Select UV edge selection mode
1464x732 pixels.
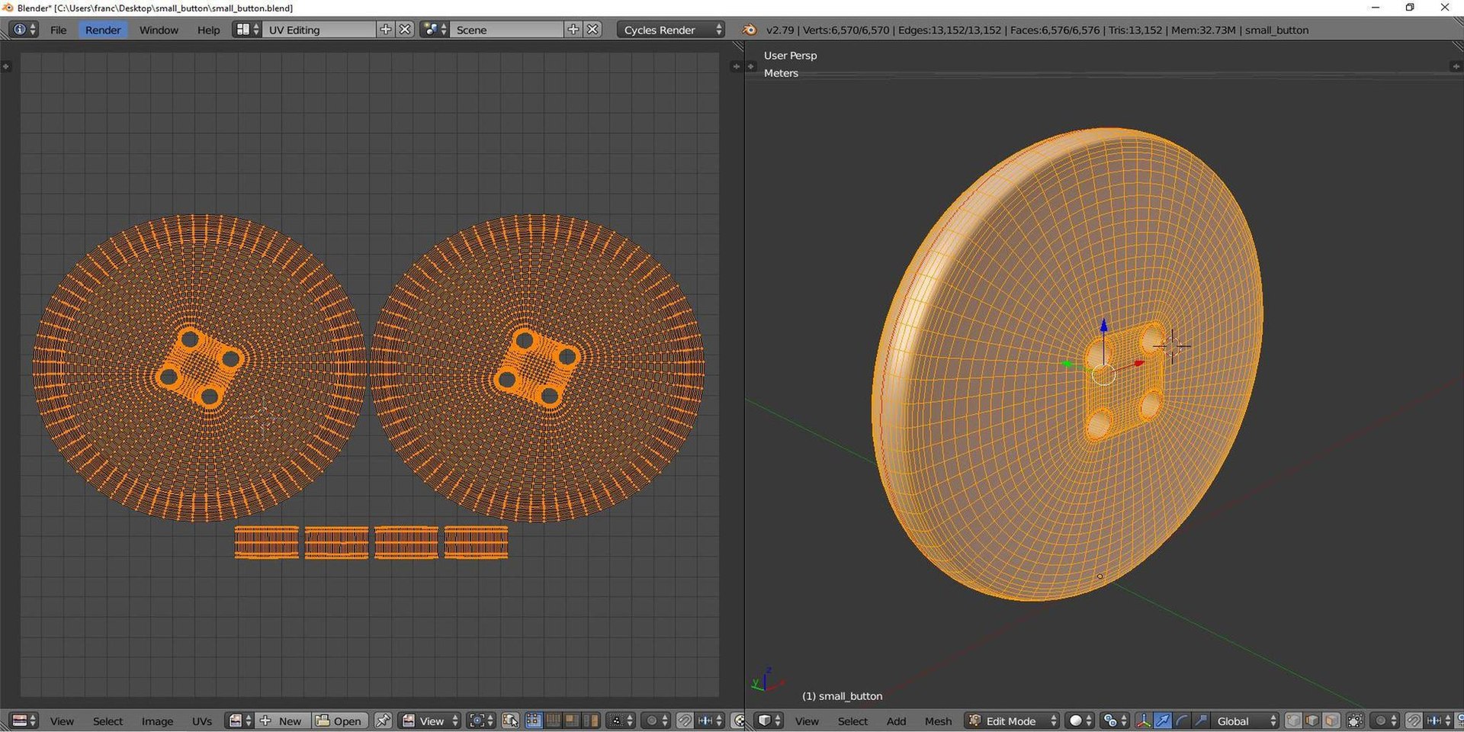(x=553, y=721)
